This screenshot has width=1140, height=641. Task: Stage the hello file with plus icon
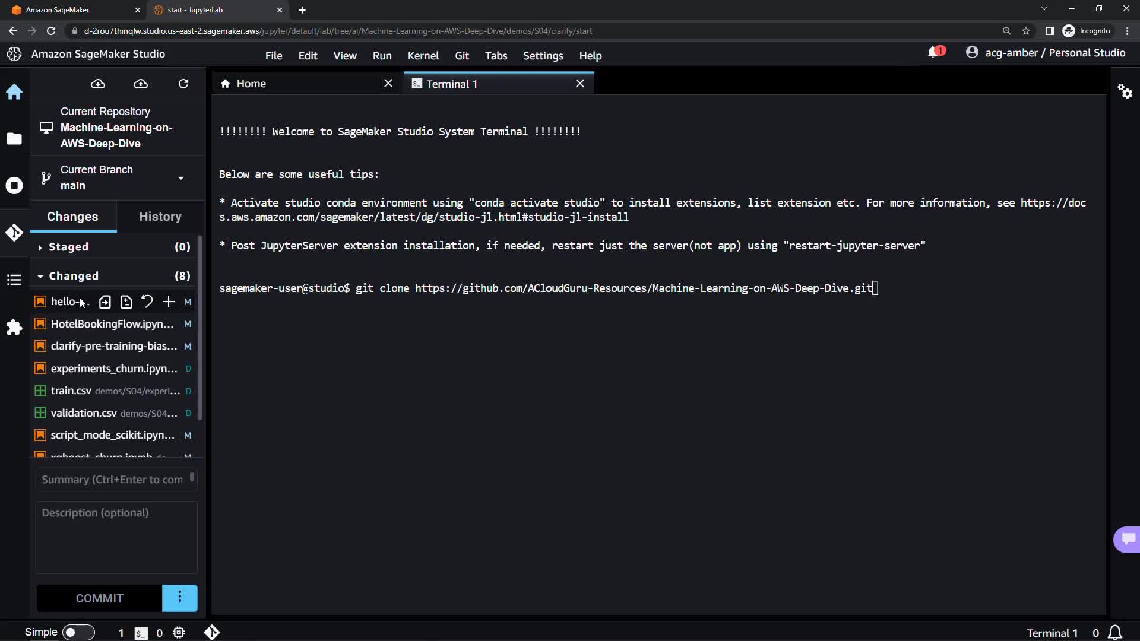point(169,302)
